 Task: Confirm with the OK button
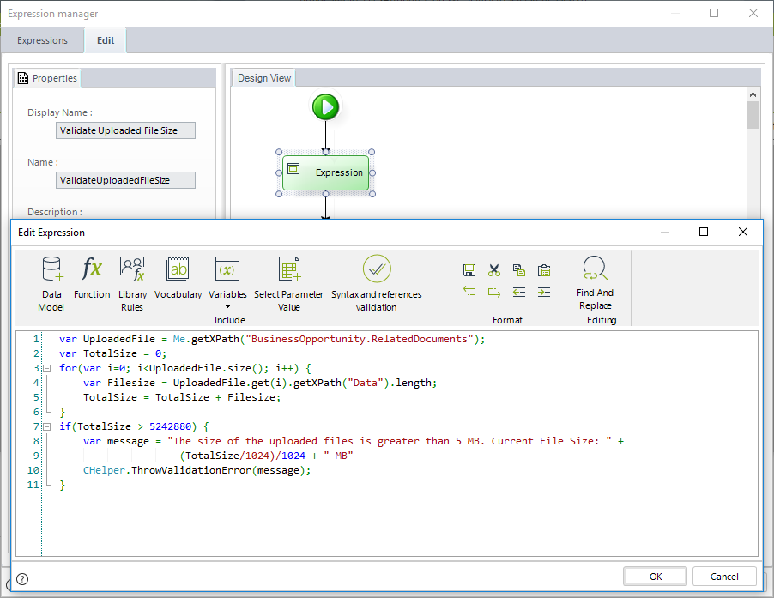click(x=655, y=577)
